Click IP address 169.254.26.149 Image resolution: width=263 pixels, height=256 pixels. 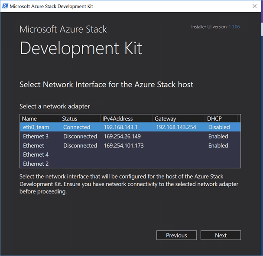[x=122, y=136]
